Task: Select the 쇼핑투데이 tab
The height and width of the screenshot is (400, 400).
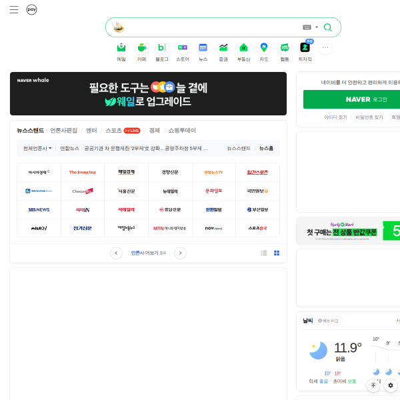Action: coord(182,131)
